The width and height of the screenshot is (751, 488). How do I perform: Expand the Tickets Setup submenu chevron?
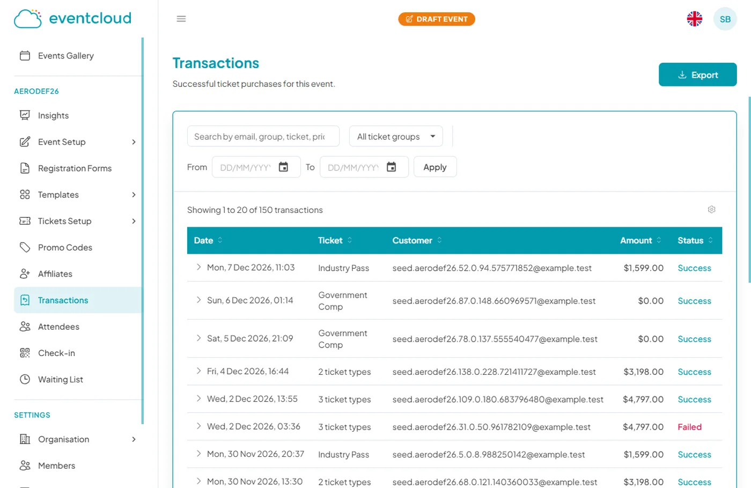coord(134,221)
